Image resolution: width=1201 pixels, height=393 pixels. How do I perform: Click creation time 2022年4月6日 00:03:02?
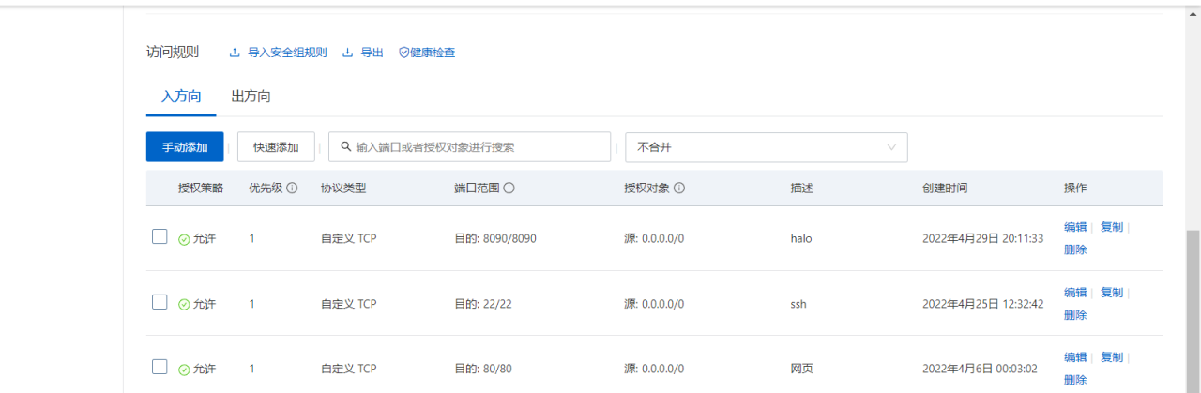(x=979, y=370)
